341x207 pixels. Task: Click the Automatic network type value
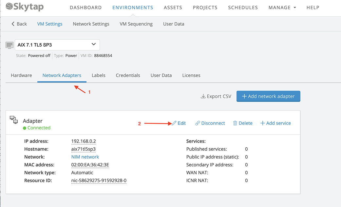[x=82, y=173]
